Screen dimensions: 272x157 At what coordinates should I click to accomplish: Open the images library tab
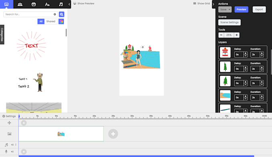(x=6, y=4)
